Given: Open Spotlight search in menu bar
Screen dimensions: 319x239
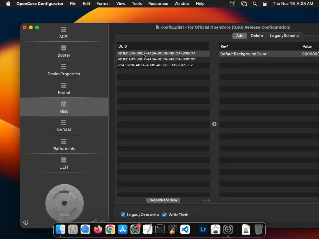Looking at the screenshot, I should [255, 4].
